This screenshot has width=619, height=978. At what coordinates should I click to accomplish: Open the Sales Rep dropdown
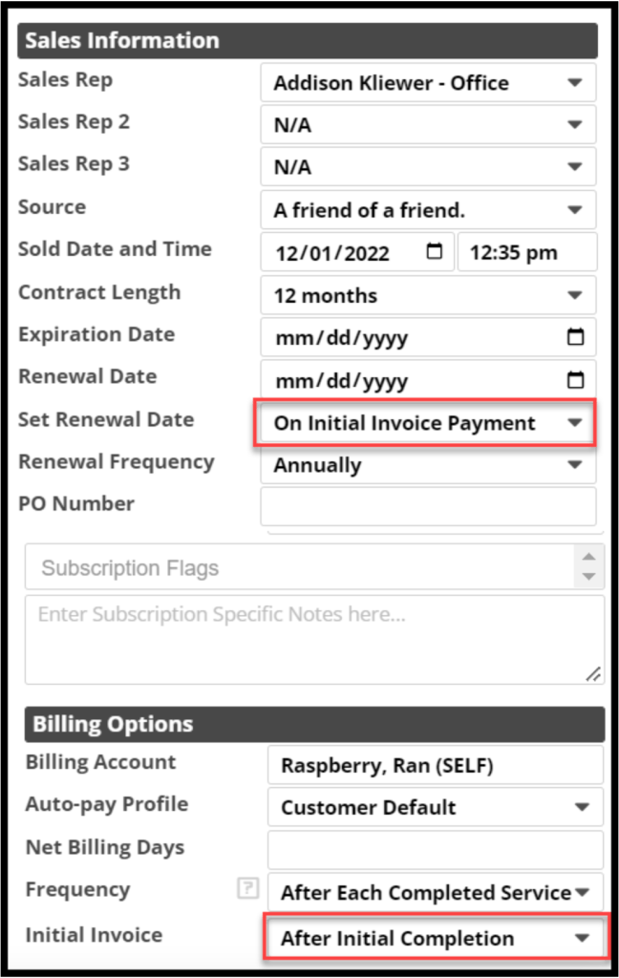(x=428, y=83)
